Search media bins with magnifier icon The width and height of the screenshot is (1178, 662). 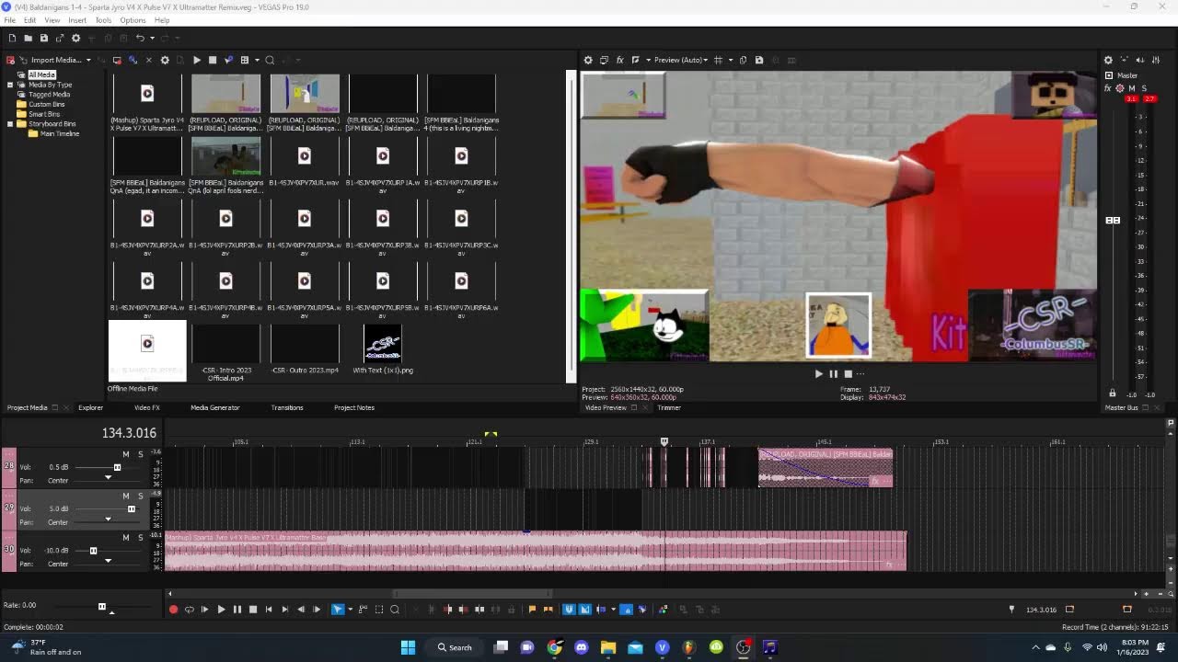[x=270, y=60]
